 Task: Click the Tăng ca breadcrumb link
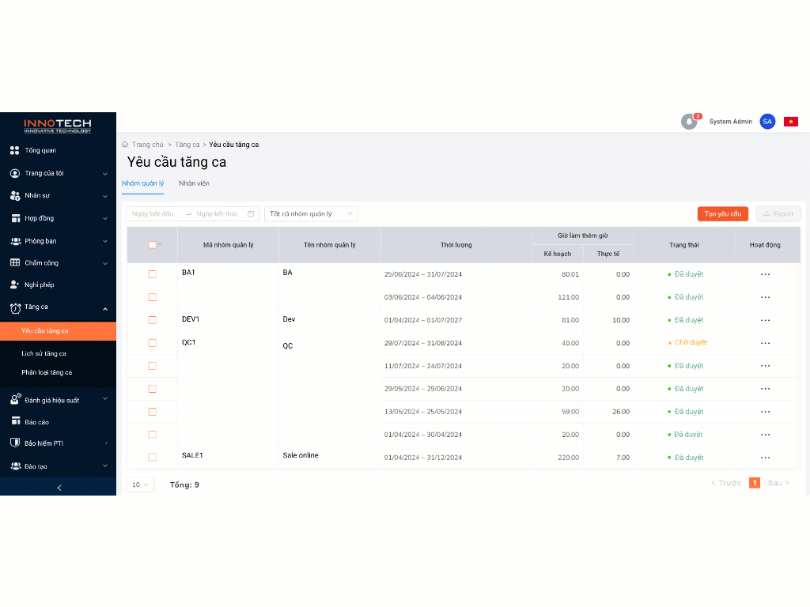coord(187,145)
